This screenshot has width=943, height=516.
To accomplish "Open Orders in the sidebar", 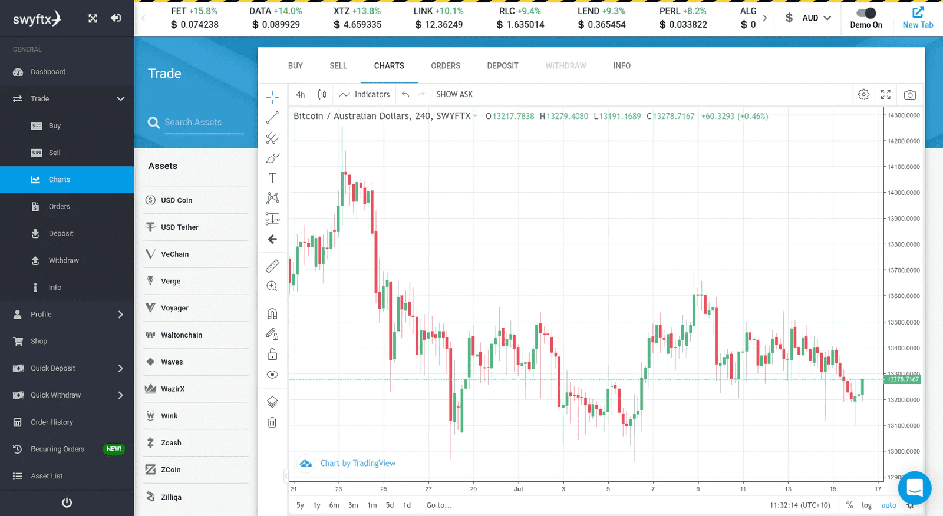I will (x=67, y=207).
